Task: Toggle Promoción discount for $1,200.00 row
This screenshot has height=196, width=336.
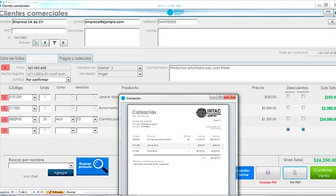Action: click(303, 119)
